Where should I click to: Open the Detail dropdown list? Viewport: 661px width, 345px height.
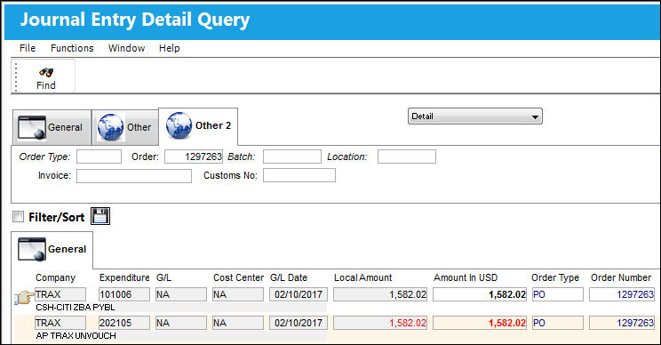(x=474, y=116)
